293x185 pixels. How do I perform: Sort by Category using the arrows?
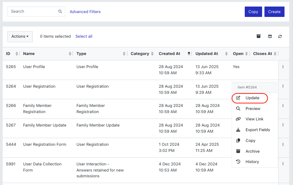click(152, 53)
